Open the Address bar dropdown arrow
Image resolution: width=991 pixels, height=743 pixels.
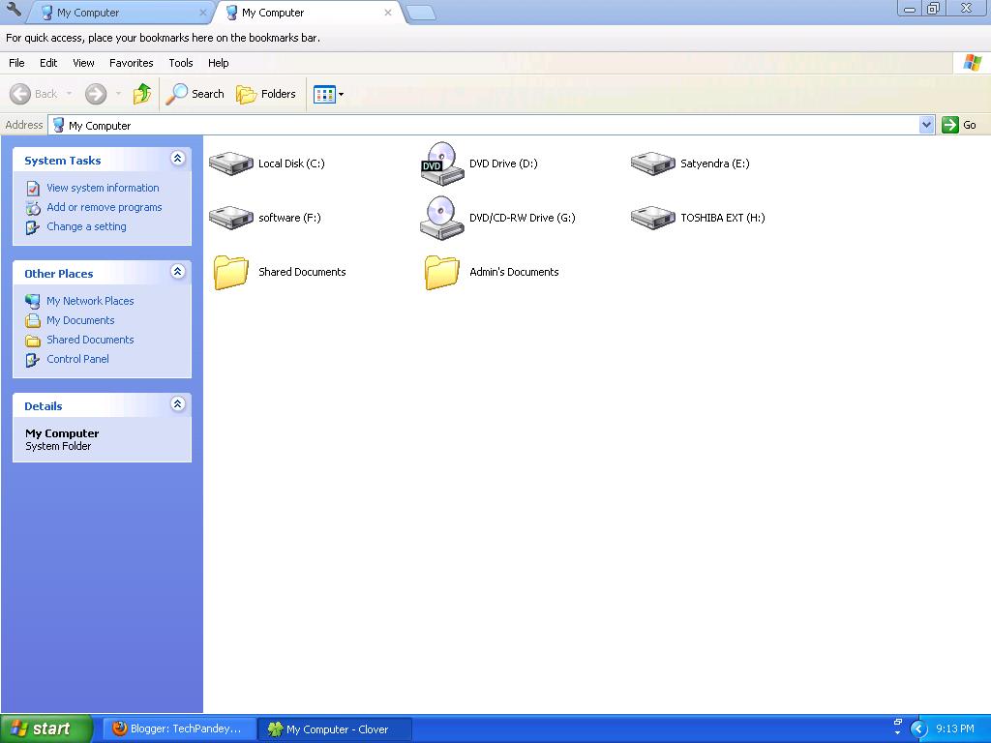926,125
